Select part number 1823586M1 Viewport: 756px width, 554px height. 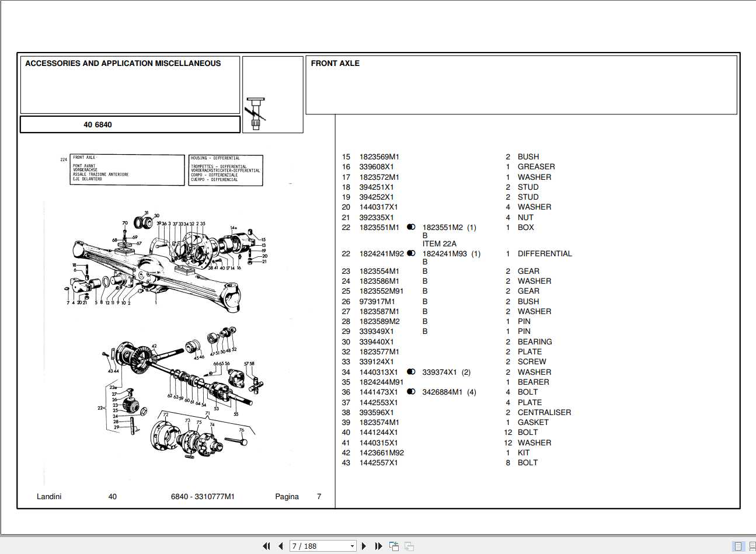click(x=379, y=281)
